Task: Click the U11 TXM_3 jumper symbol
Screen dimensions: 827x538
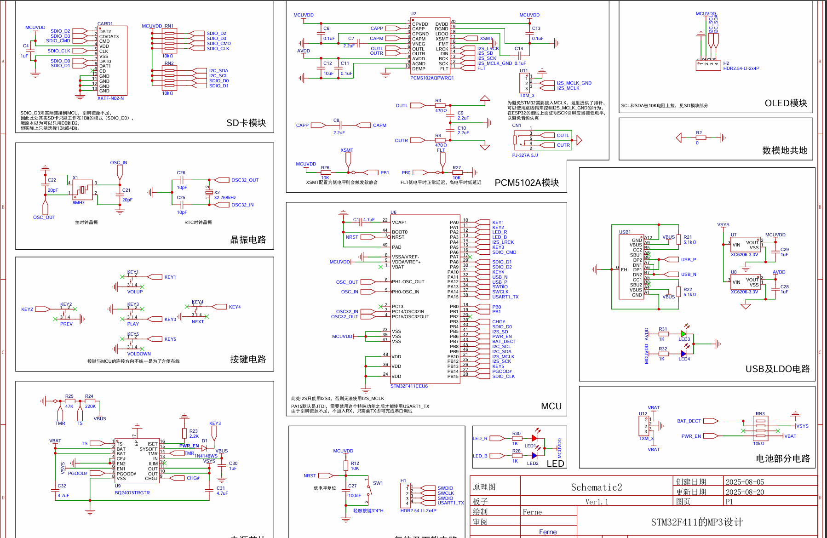Action: coord(525,83)
